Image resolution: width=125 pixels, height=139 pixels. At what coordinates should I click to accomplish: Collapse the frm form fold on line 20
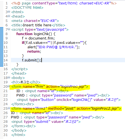point(9,86)
